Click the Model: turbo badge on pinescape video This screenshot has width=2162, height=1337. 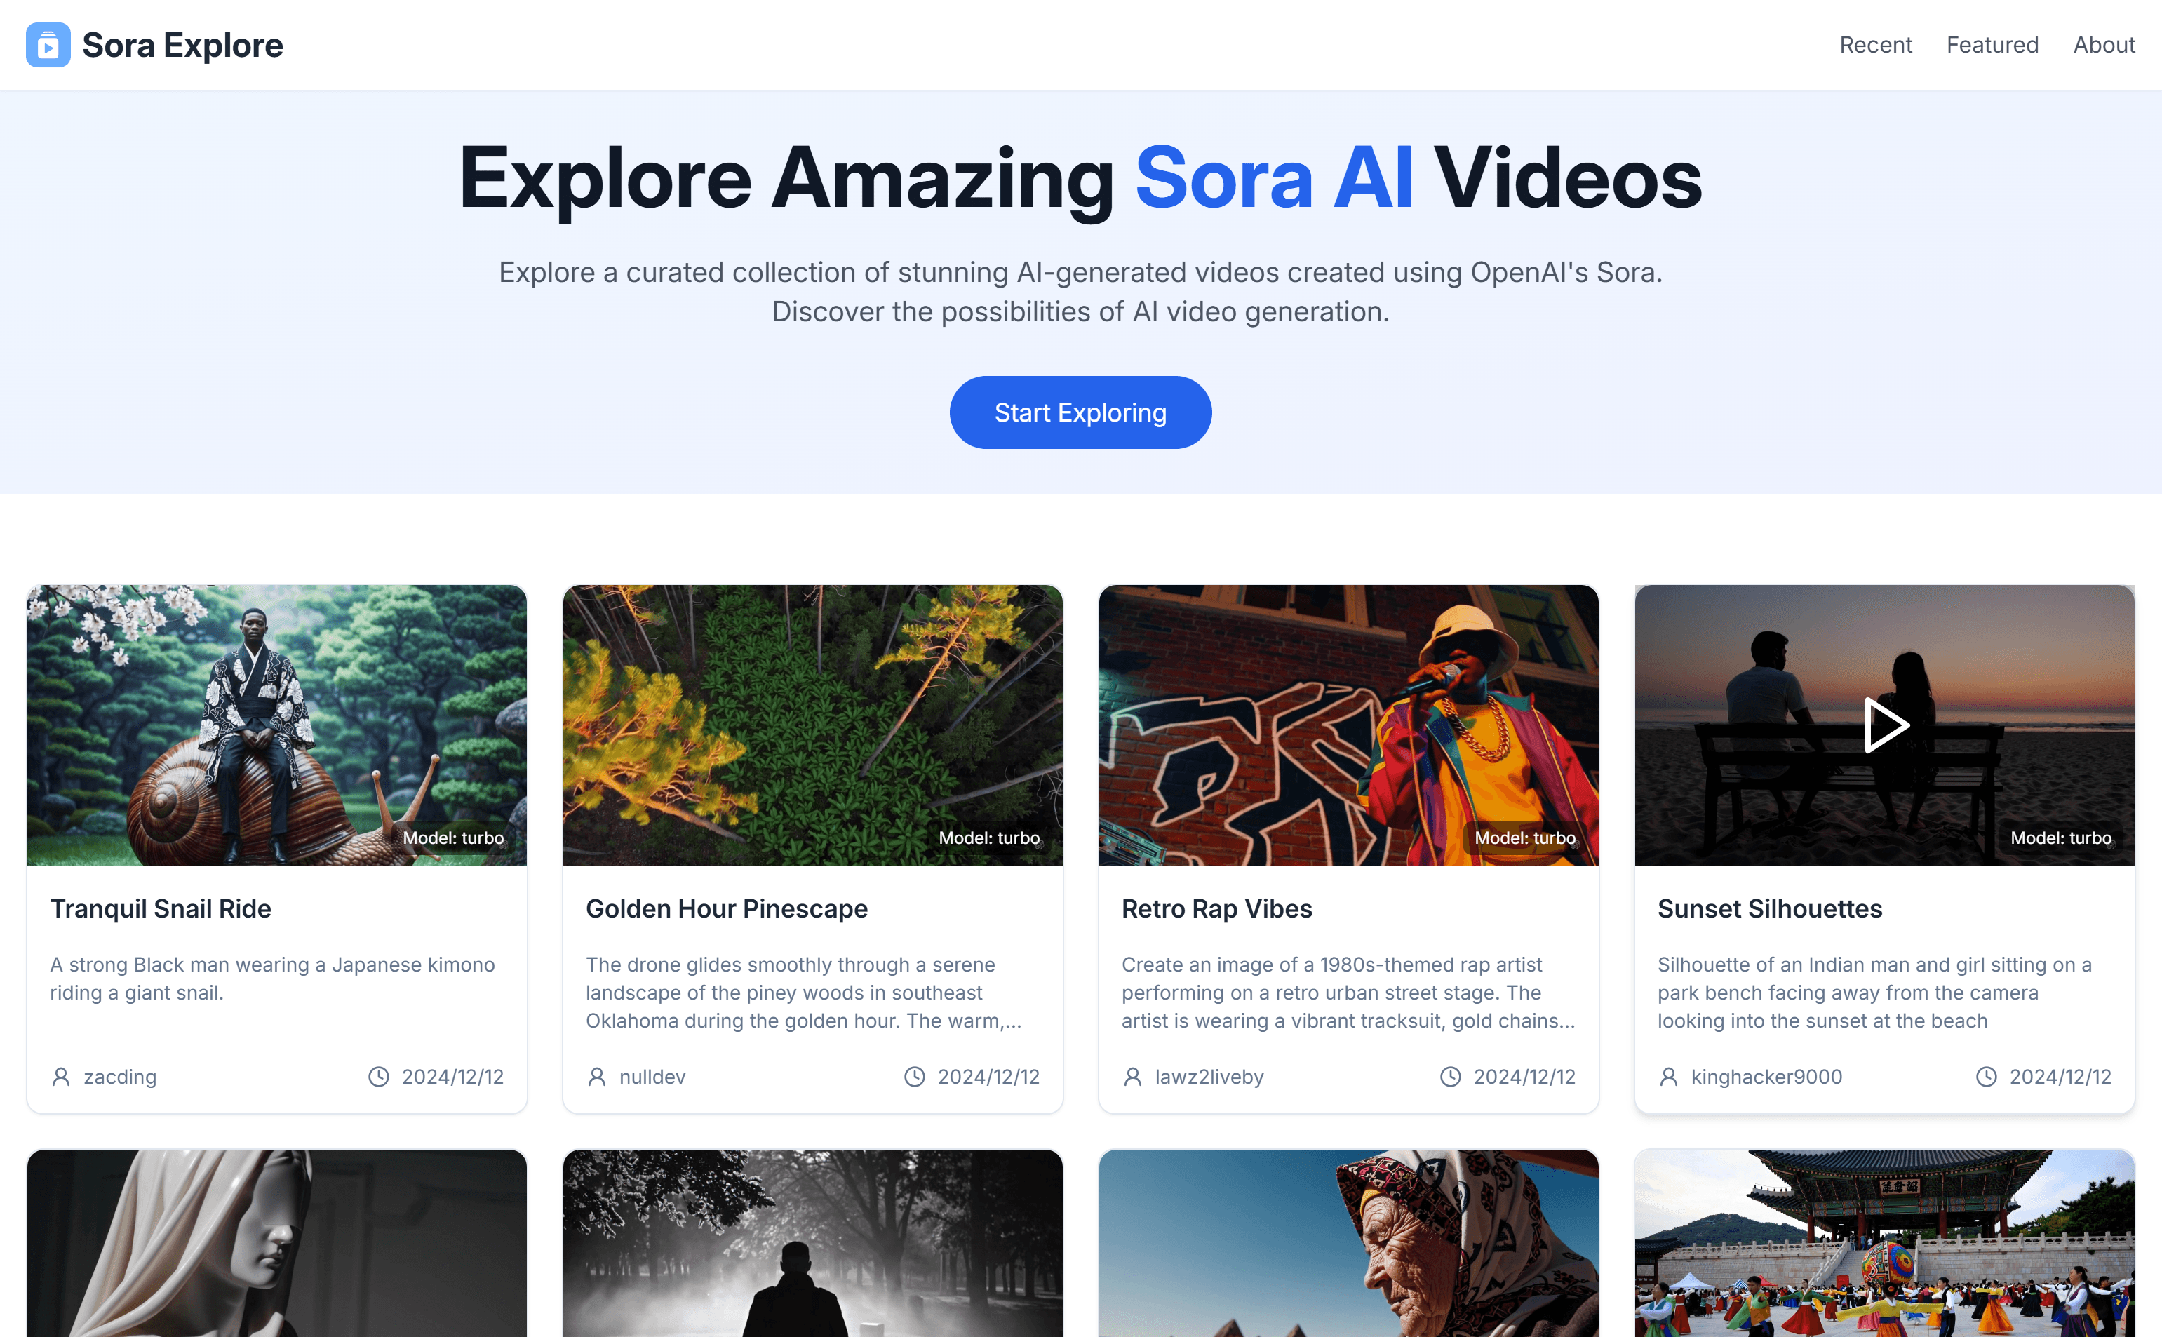pos(990,838)
